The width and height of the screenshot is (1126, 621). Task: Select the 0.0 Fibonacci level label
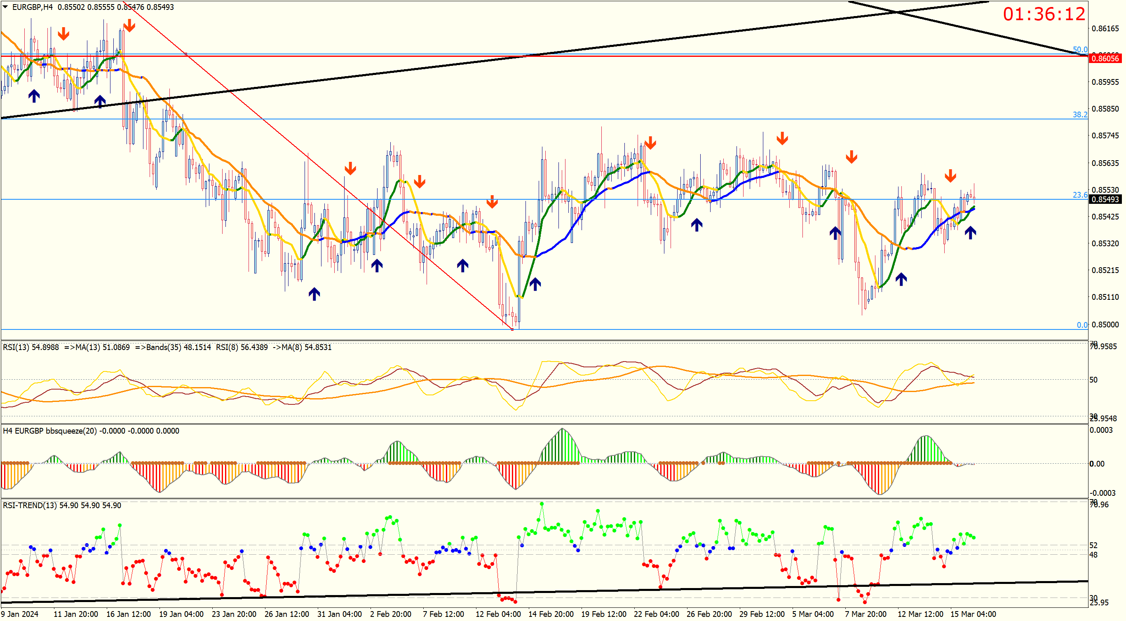[1081, 325]
